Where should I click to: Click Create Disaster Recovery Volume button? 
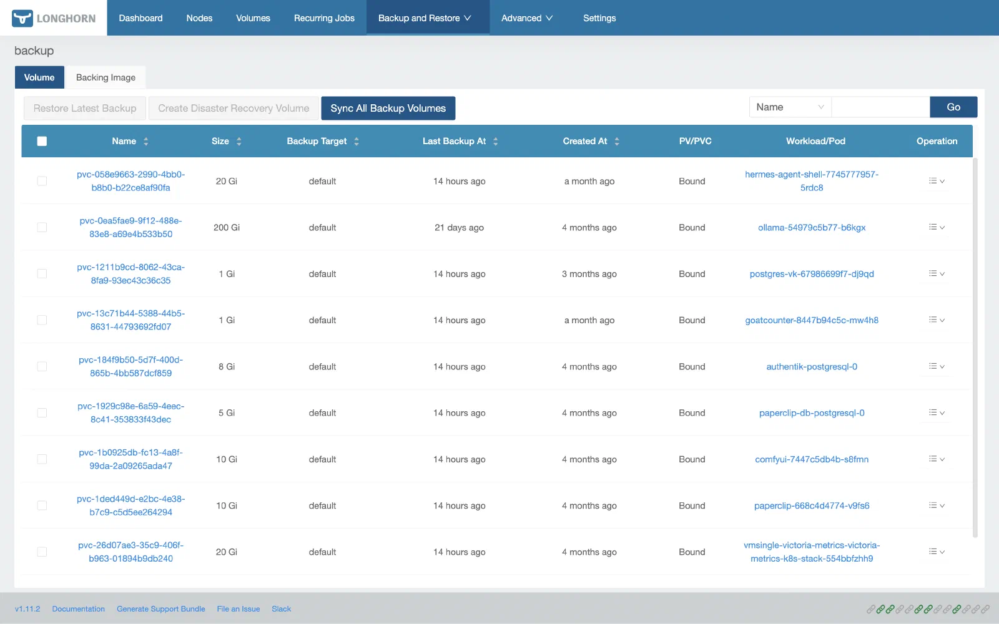234,108
